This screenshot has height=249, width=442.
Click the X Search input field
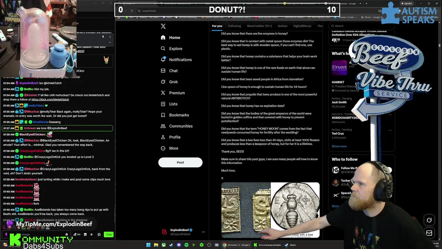[x=361, y=26]
